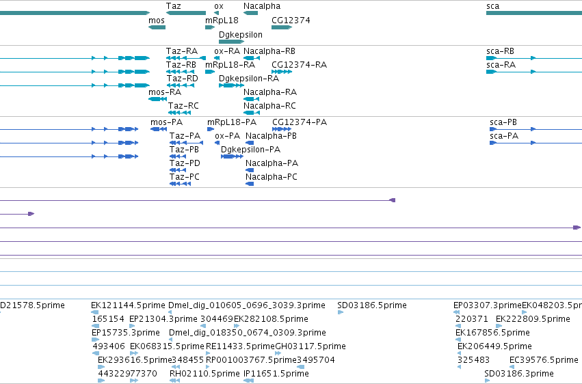Click the CG12374-RA transcript label
582x384 pixels.
click(x=299, y=65)
